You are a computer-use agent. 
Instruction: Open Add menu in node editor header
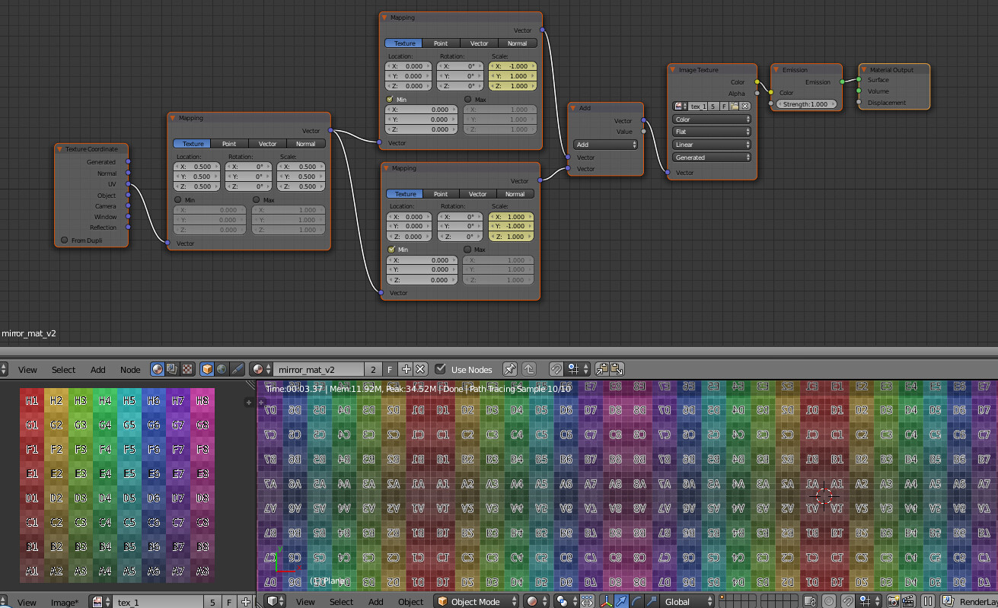click(x=98, y=370)
